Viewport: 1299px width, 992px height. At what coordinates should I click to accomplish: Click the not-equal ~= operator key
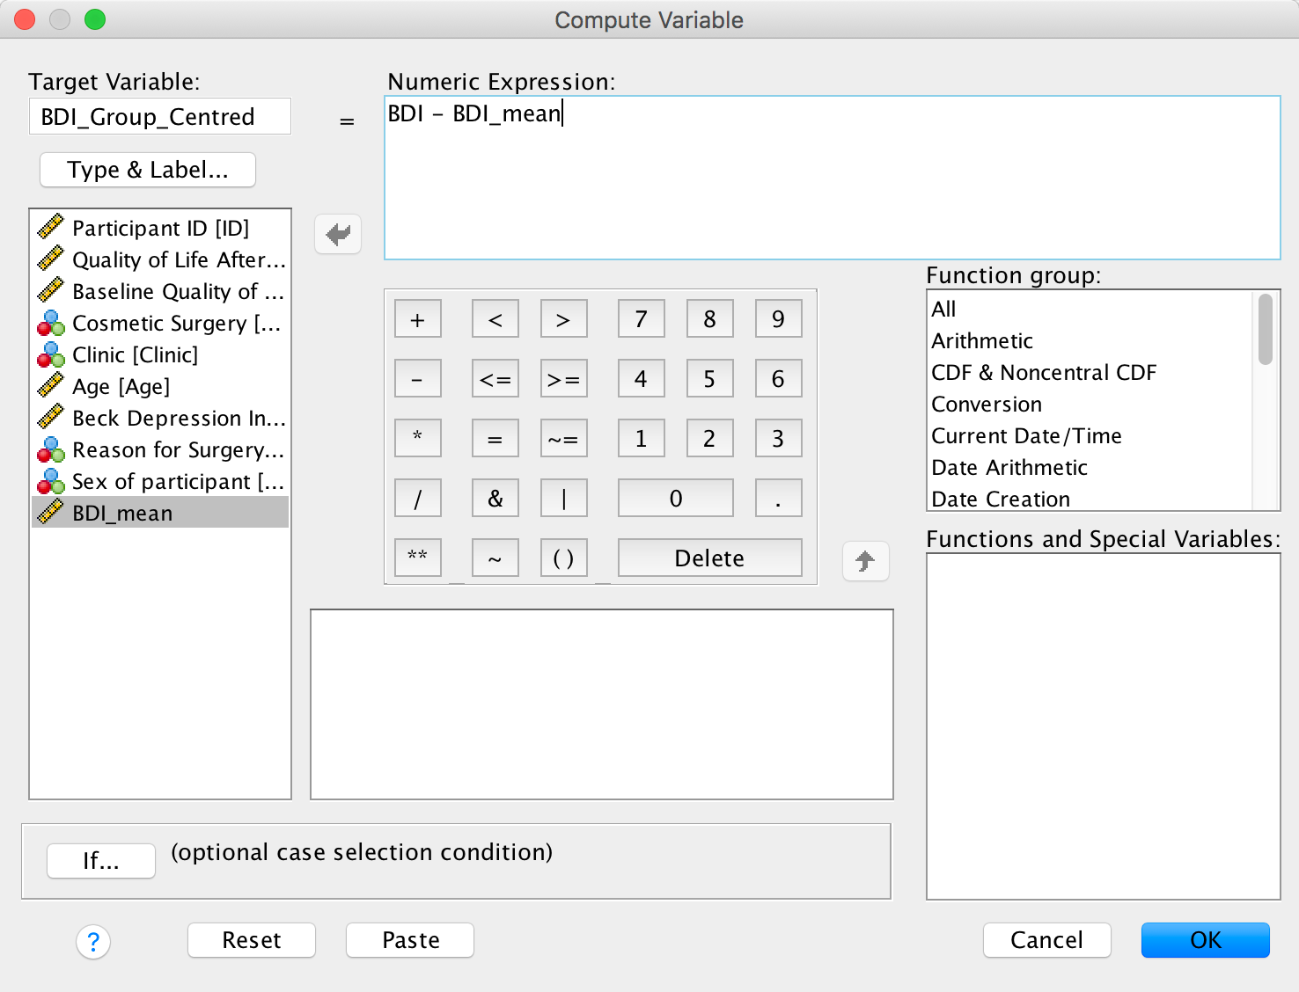[563, 439]
